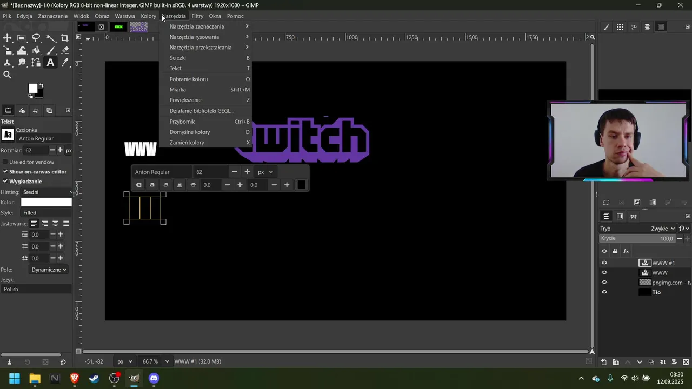The height and width of the screenshot is (389, 692).
Task: Open the Filtry menu
Action: pyautogui.click(x=197, y=16)
